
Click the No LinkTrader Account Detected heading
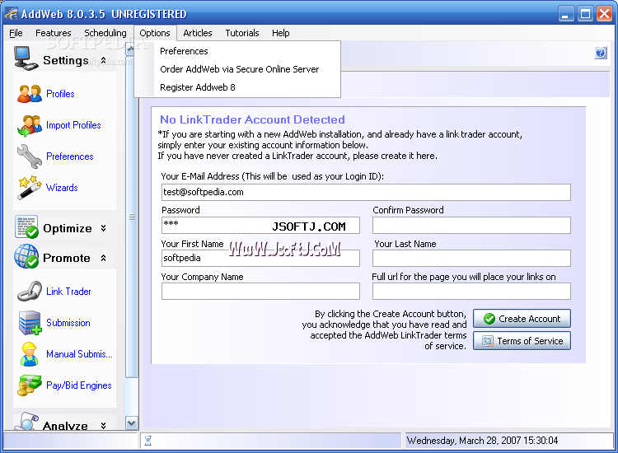click(252, 119)
